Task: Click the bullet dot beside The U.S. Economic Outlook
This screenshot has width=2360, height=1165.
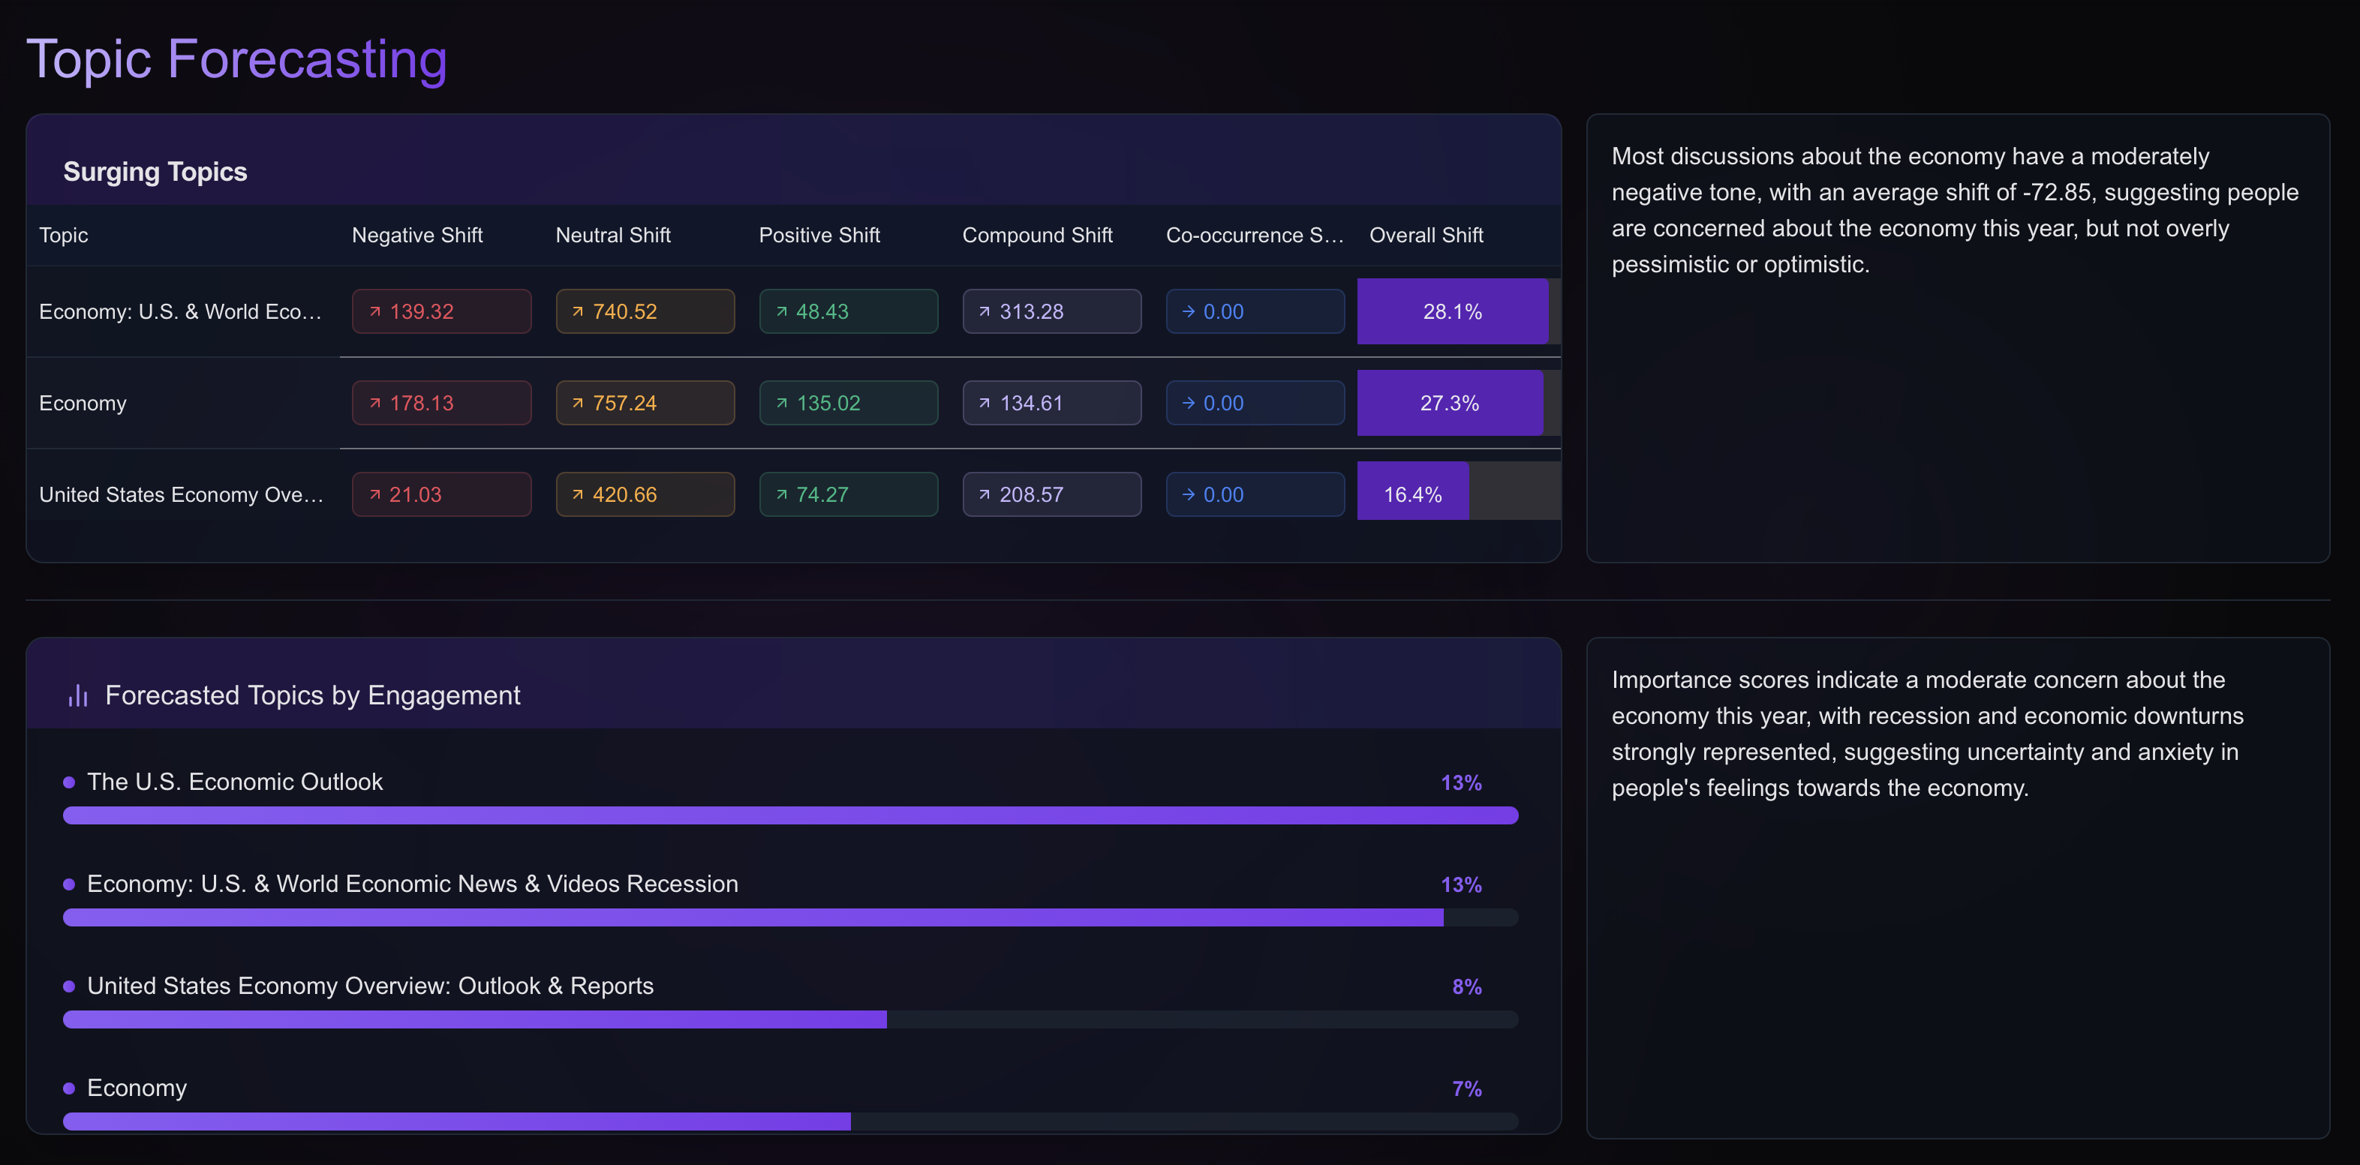Action: [x=69, y=782]
